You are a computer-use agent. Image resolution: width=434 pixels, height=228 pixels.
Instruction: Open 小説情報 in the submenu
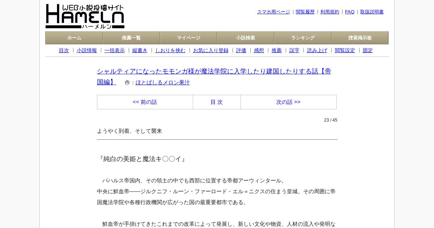coord(87,51)
